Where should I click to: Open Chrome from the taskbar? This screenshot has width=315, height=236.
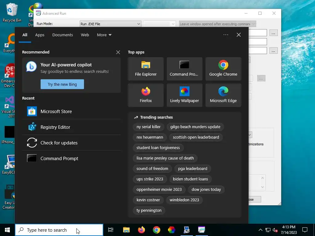[157, 230]
